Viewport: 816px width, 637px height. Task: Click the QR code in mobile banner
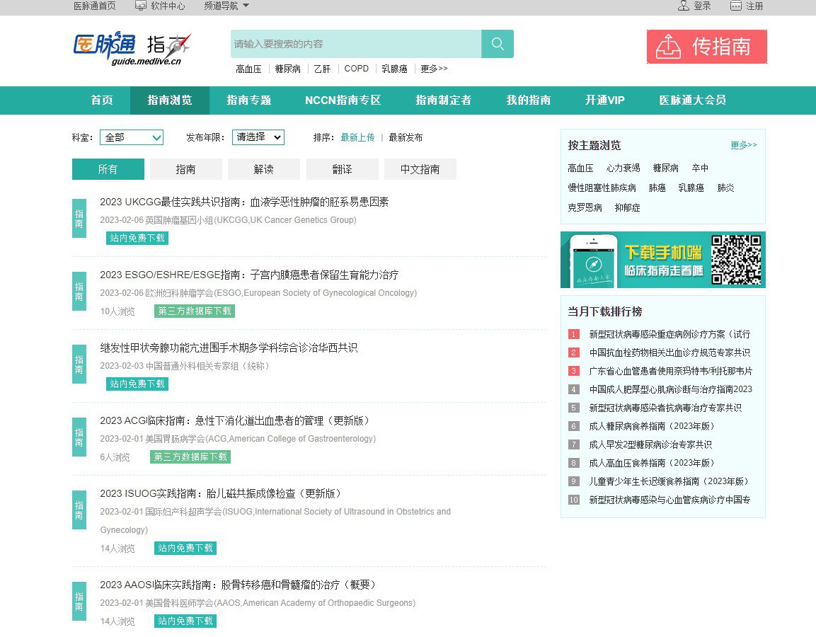736,260
